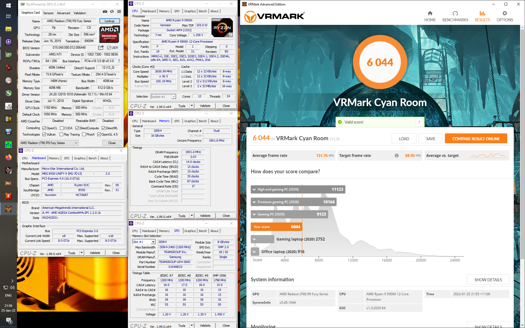
Task: Open Firefox from the taskbar
Action: tap(8, 157)
